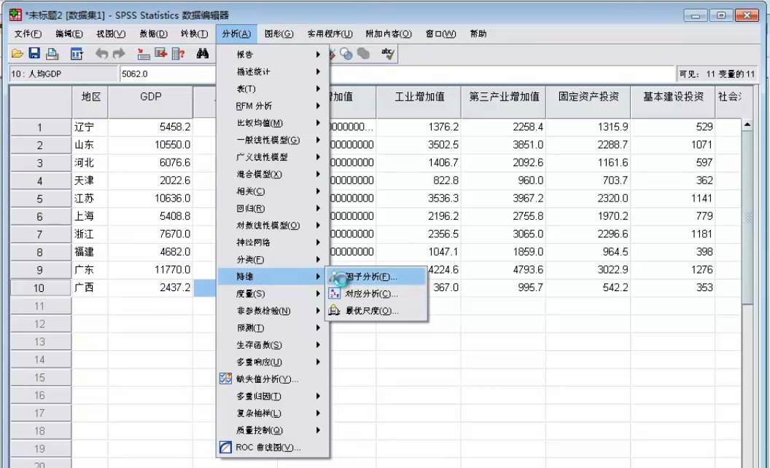Expand the 一般线性模型(G) submenu
Viewport: 770px width, 468px height.
coord(273,140)
